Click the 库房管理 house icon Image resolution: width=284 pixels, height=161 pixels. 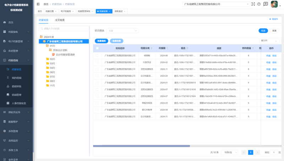(5, 51)
